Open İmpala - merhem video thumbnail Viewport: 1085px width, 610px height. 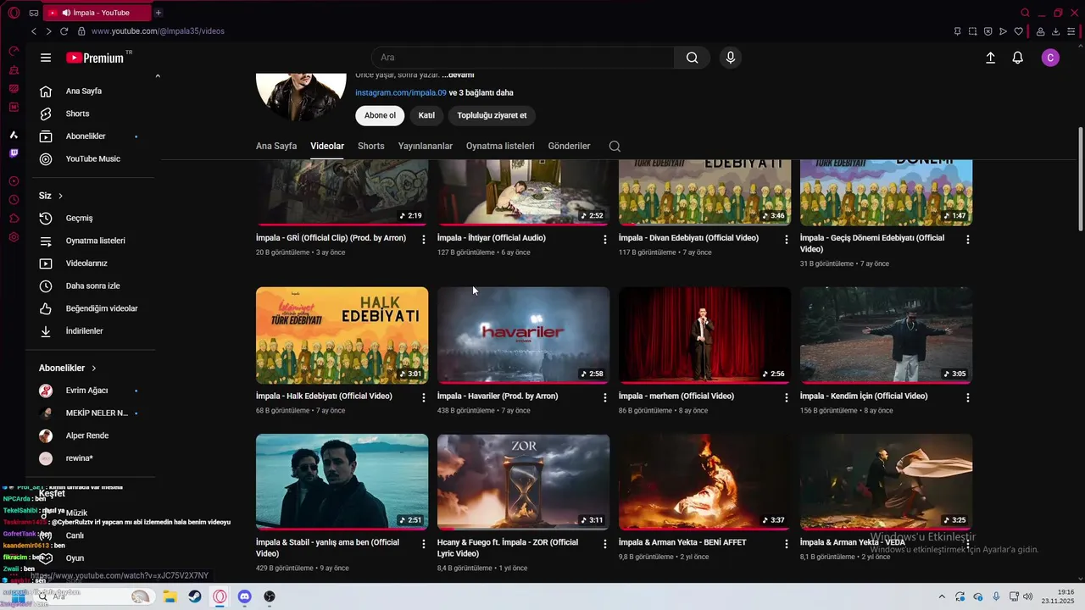click(x=704, y=335)
